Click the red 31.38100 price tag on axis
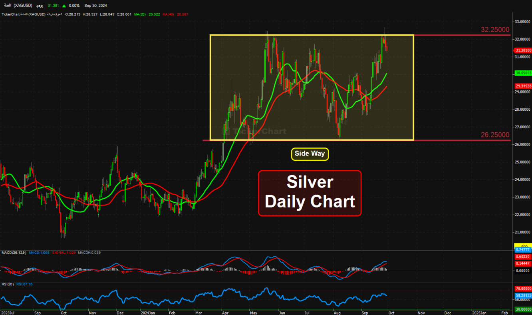 522,50
